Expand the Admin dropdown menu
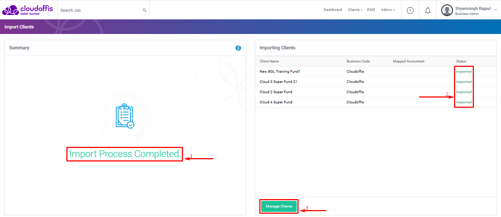Image resolution: width=501 pixels, height=217 pixels. [x=388, y=10]
